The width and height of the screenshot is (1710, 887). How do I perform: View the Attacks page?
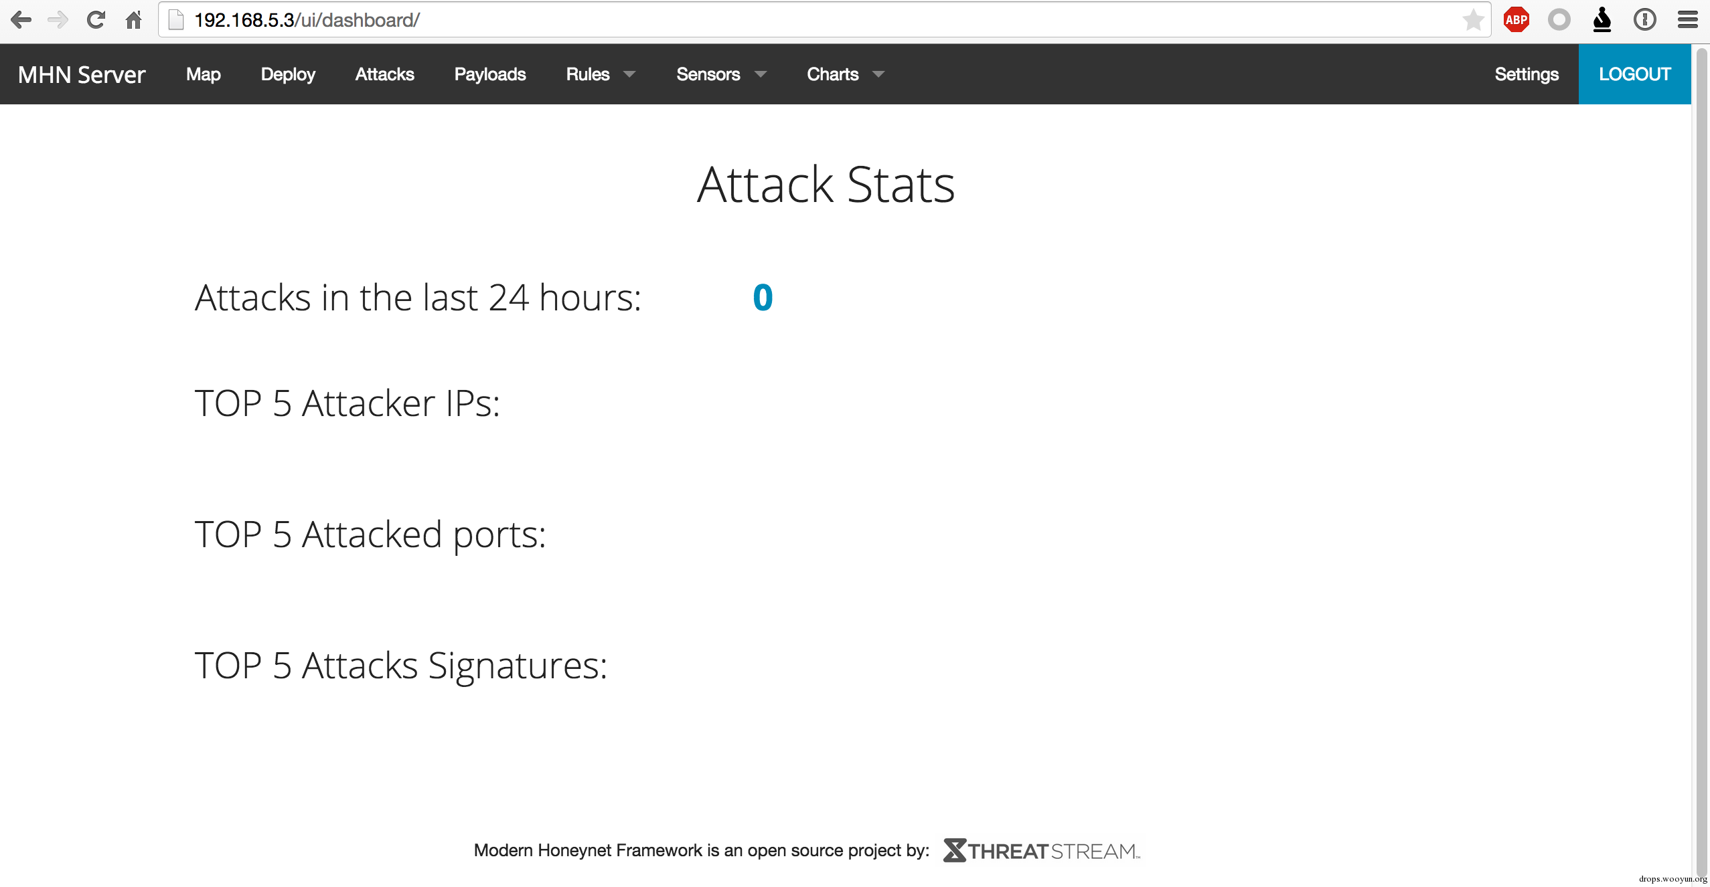coord(384,74)
